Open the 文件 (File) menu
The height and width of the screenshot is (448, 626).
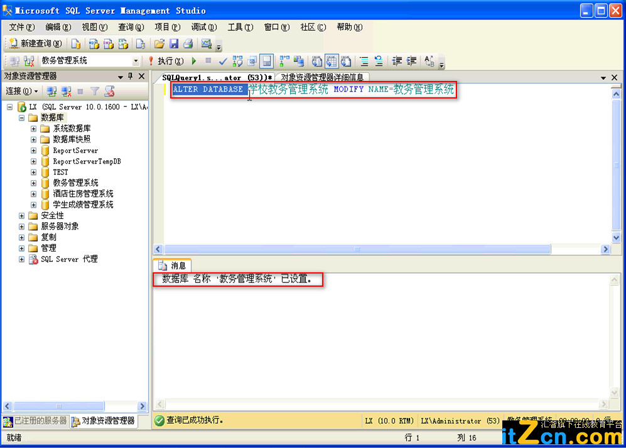coord(21,27)
